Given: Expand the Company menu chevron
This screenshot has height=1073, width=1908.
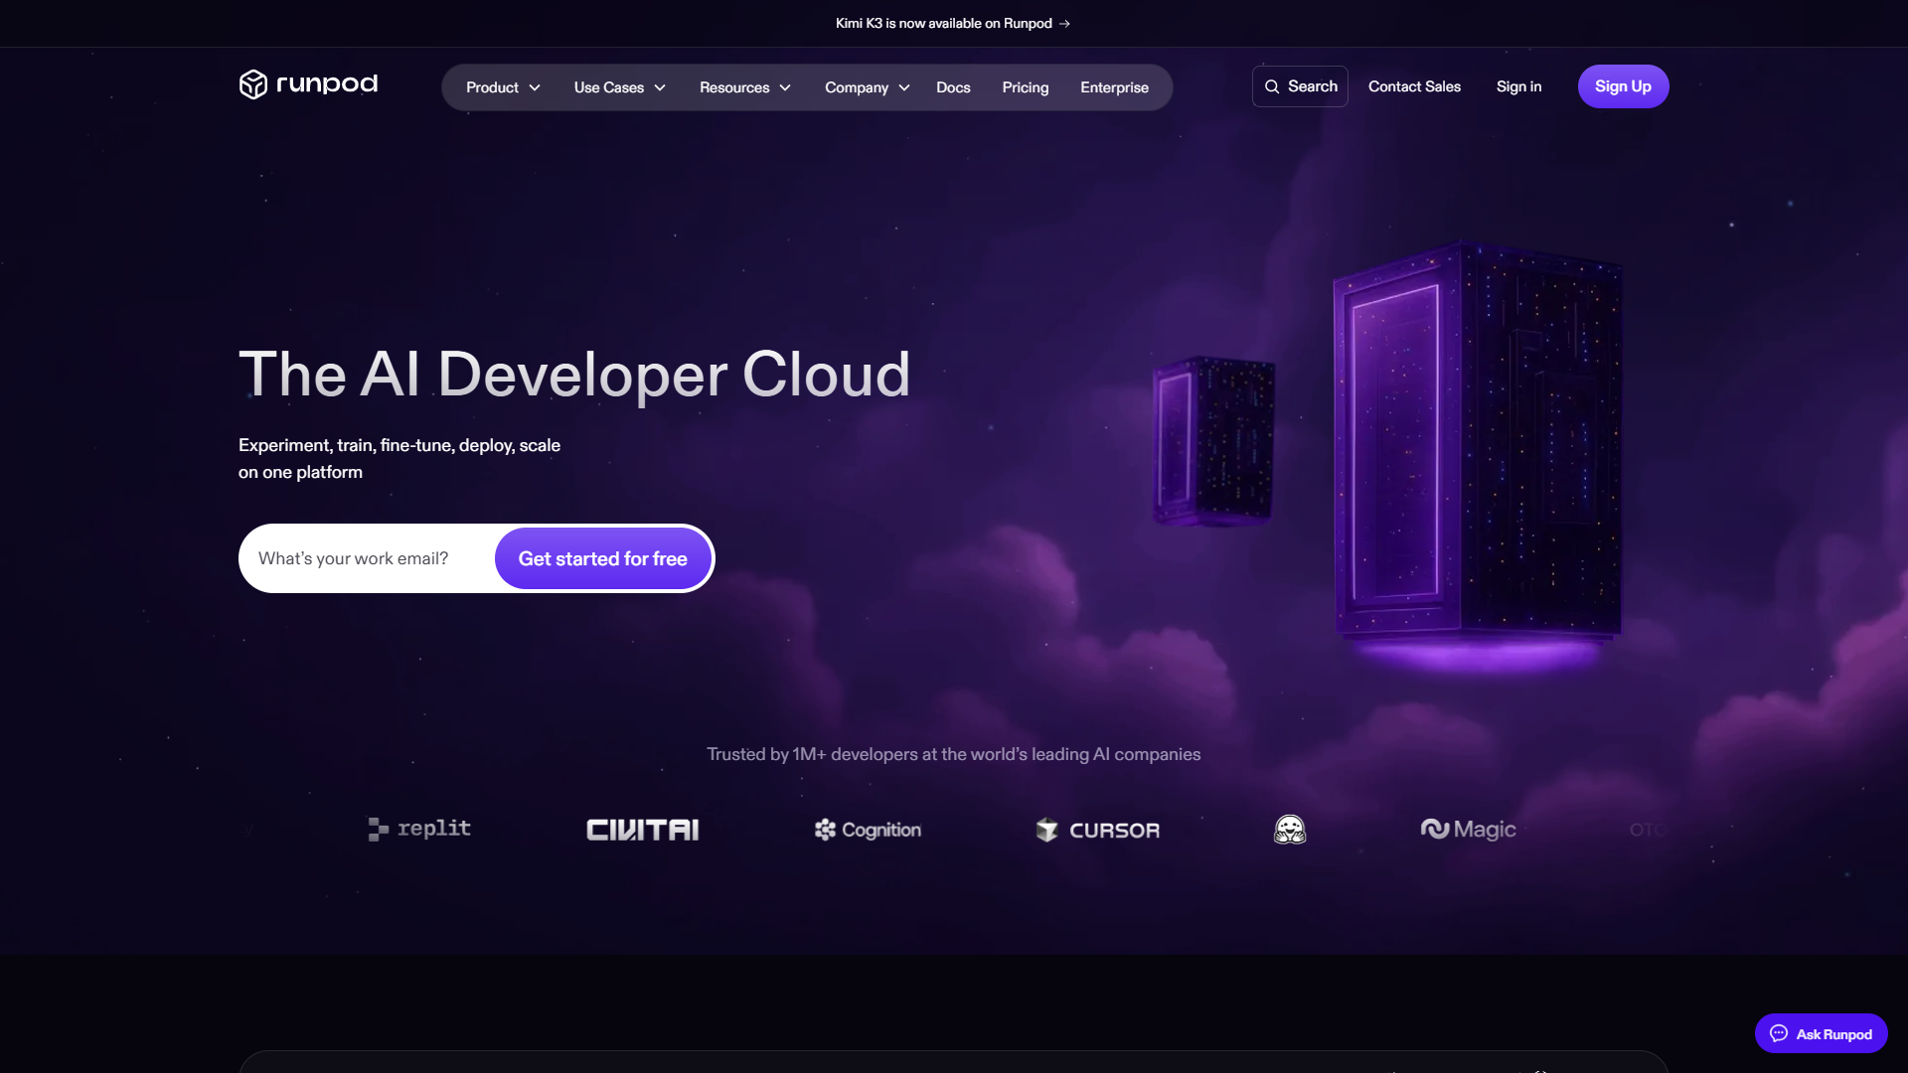Looking at the screenshot, I should click(x=904, y=87).
